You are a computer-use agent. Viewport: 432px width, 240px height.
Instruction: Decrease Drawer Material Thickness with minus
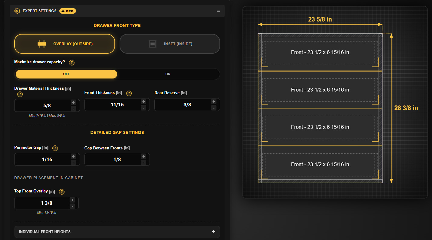pos(73,108)
